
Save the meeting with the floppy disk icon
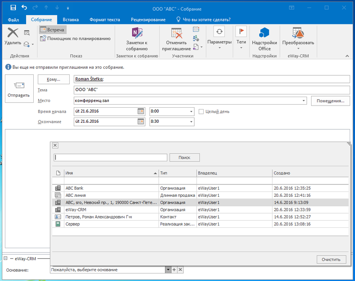pos(13,8)
